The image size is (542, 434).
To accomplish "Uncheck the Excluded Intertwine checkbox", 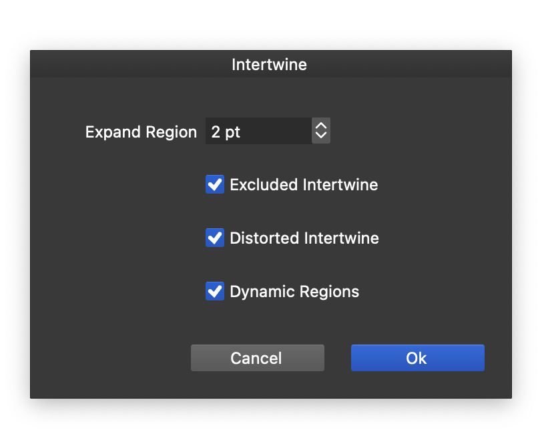I will click(215, 185).
